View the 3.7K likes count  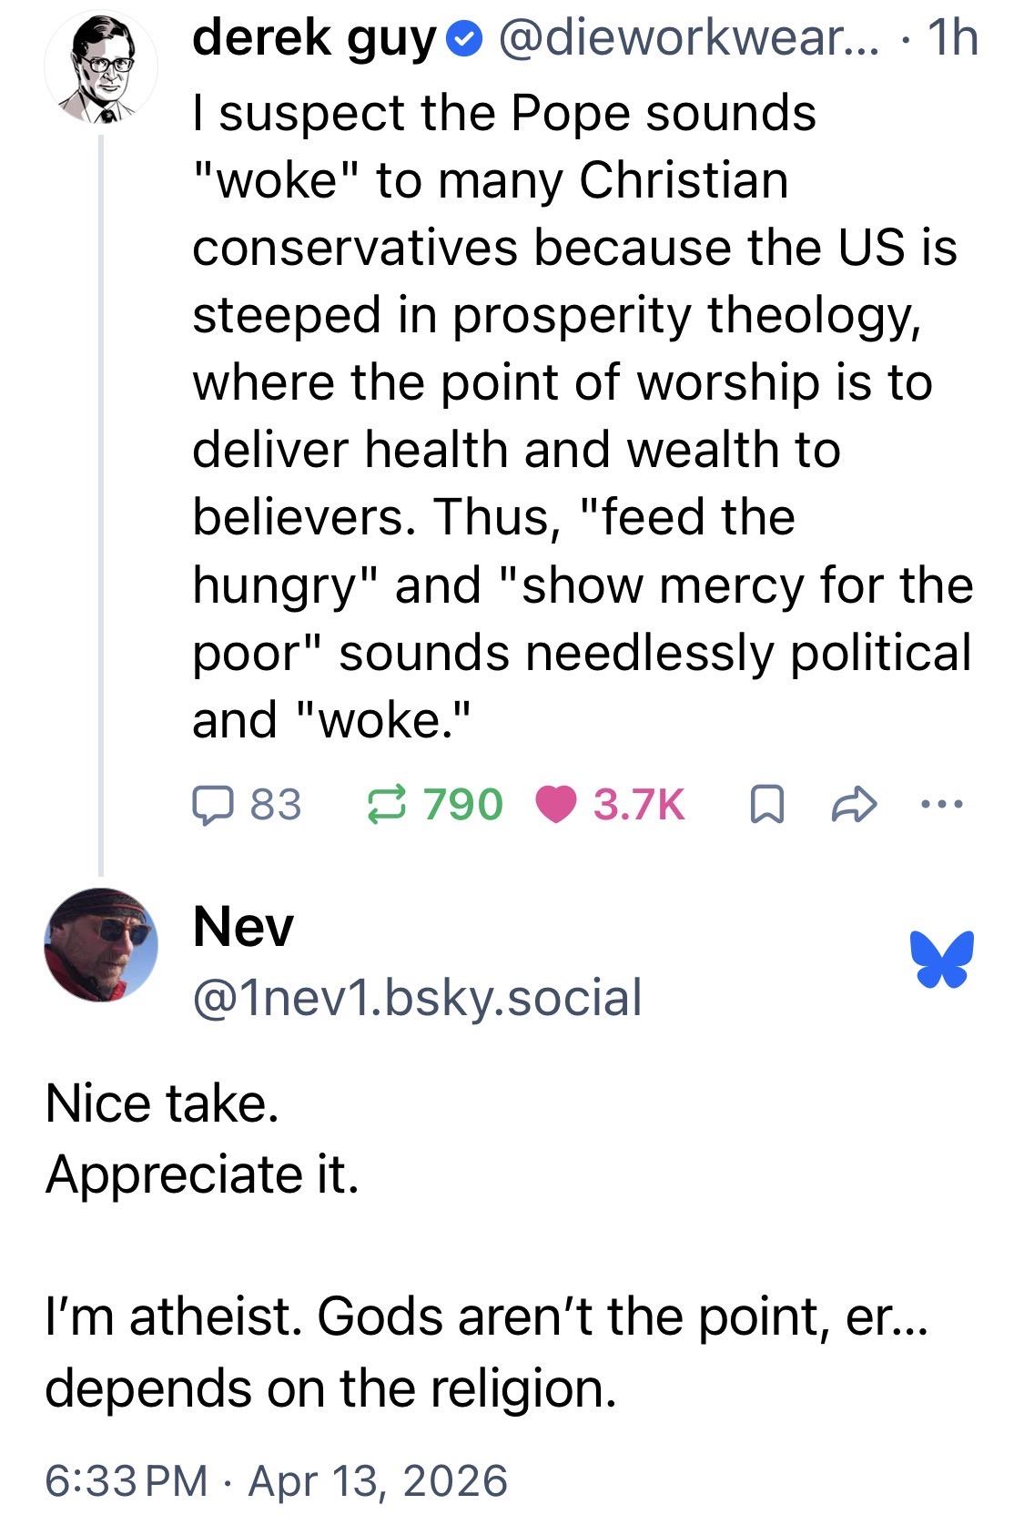point(639,804)
